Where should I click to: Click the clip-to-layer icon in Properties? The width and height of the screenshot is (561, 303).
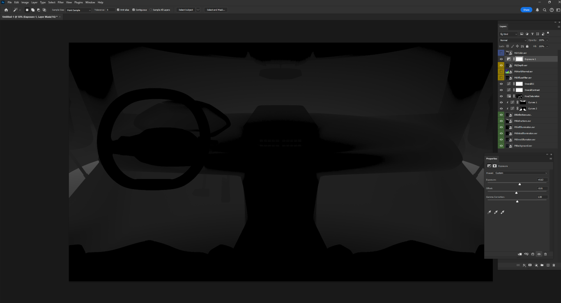[x=520, y=254]
